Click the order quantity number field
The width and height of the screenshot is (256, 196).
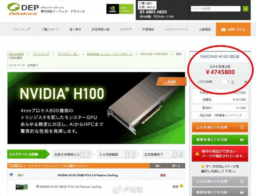coord(226,81)
